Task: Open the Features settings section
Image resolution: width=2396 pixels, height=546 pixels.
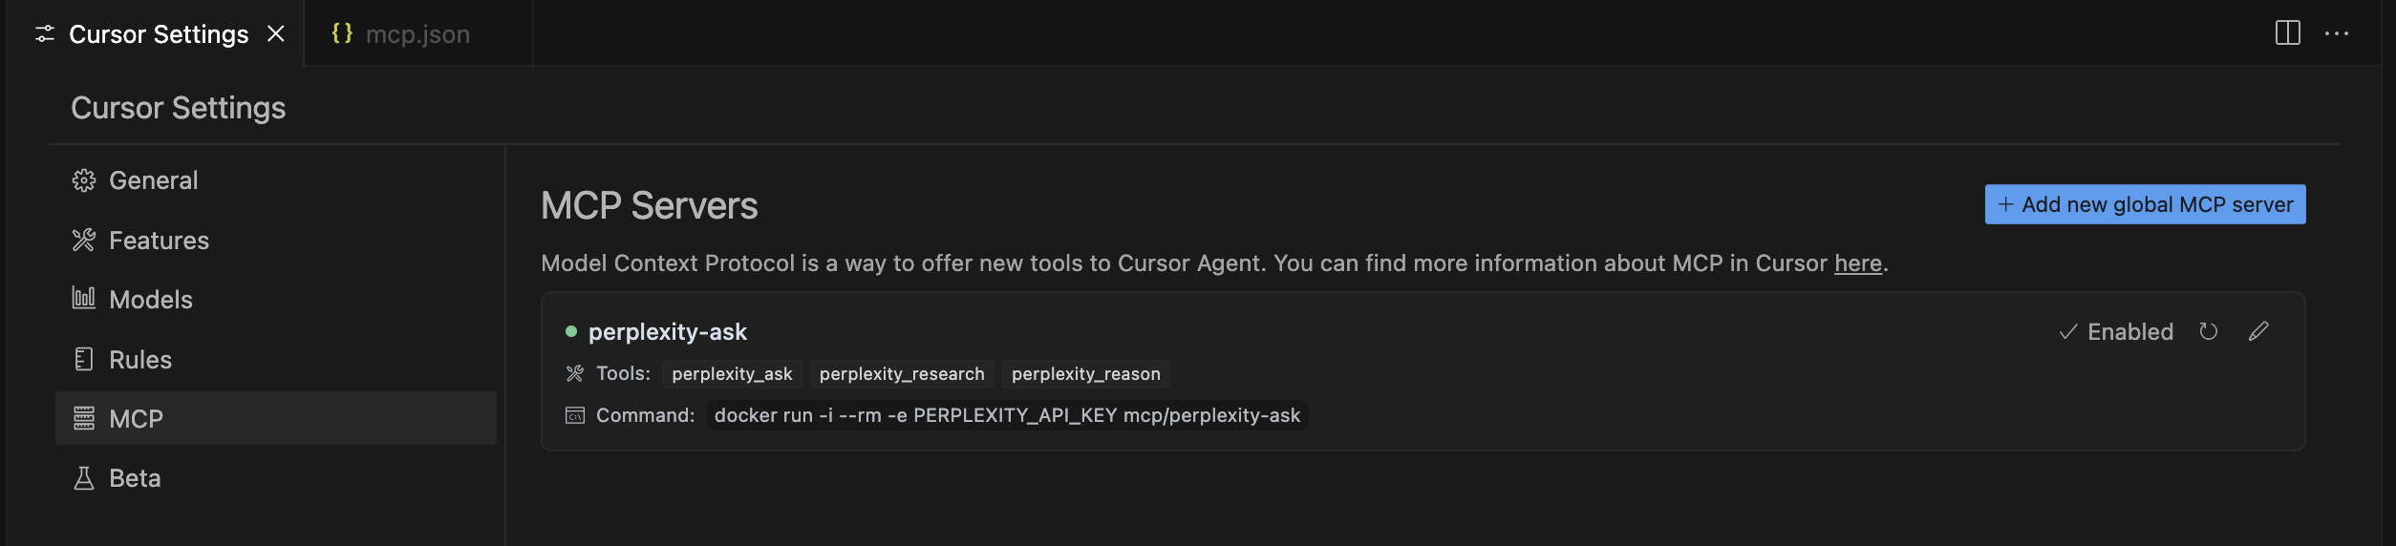Action: [159, 241]
